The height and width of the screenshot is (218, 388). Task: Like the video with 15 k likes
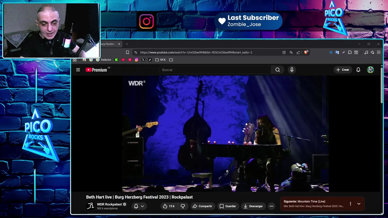[x=169, y=206]
